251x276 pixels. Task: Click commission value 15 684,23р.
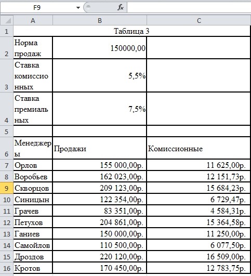pos(199,188)
